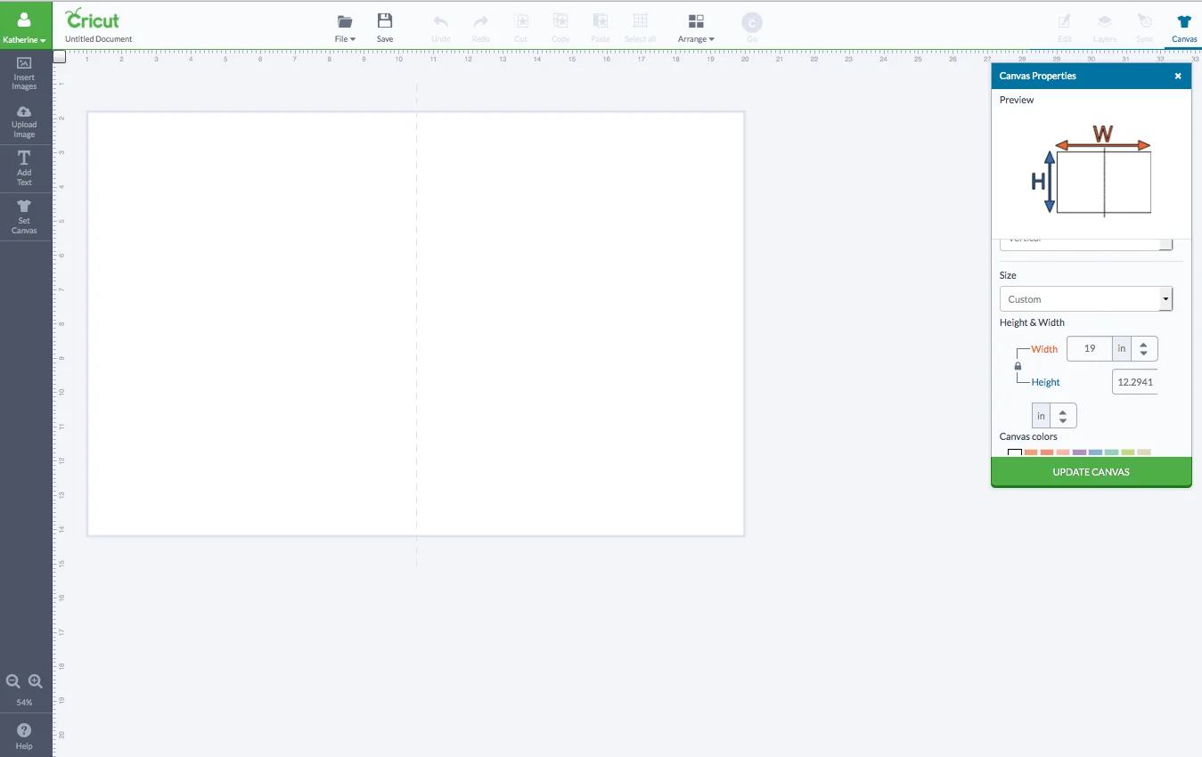
Task: Switch to the Sync panel tab
Action: [x=1145, y=28]
